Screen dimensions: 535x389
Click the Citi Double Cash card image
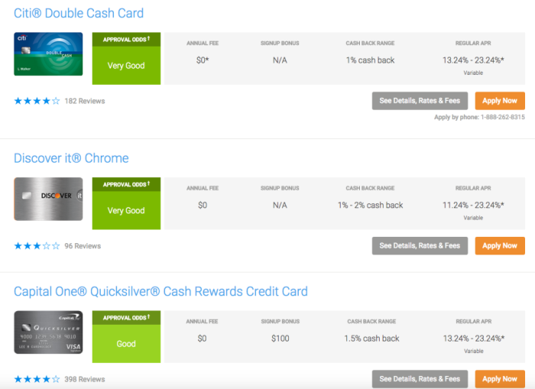pyautogui.click(x=48, y=54)
